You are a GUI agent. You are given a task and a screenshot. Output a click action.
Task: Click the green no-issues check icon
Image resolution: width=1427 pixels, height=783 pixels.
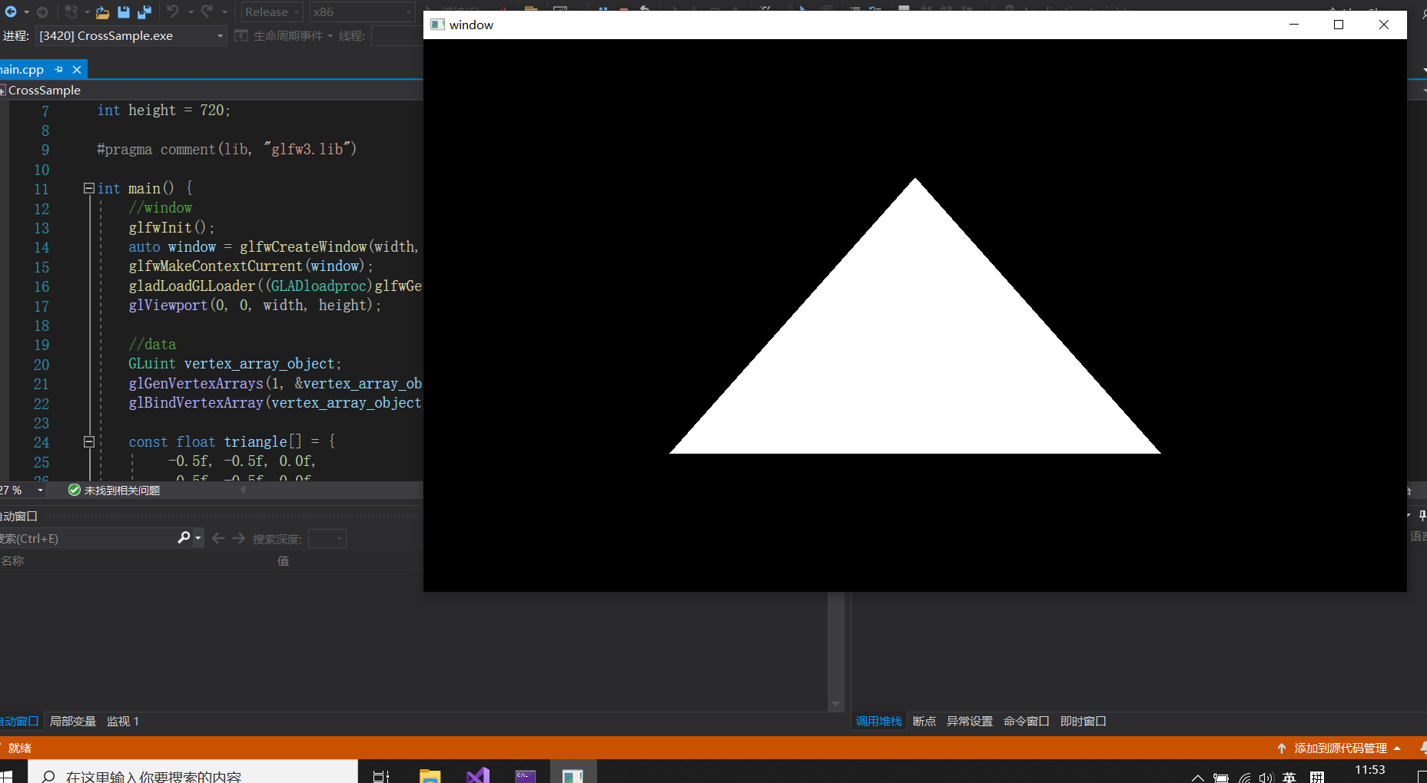point(75,490)
